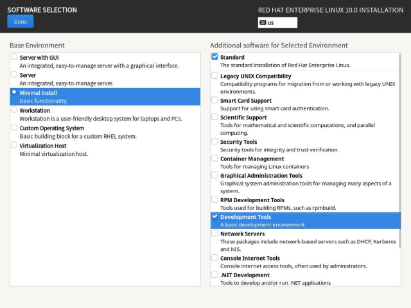Check the Container Management box
Viewport: 411px width, 308px height.
pyautogui.click(x=214, y=158)
